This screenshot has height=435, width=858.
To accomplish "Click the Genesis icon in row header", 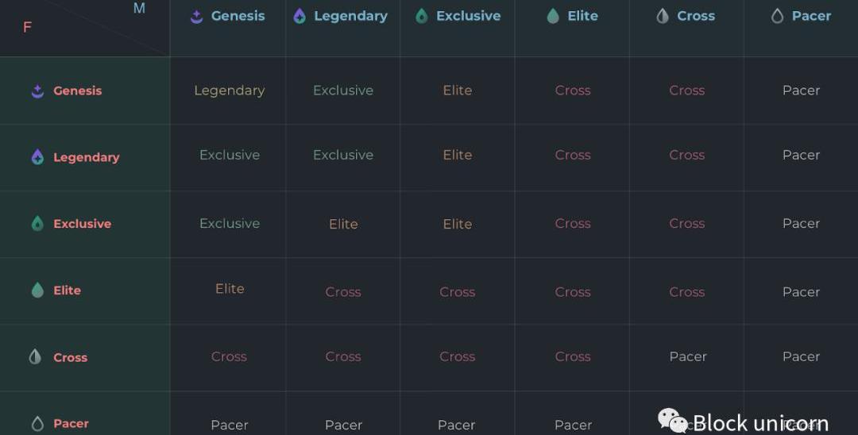I will [37, 90].
